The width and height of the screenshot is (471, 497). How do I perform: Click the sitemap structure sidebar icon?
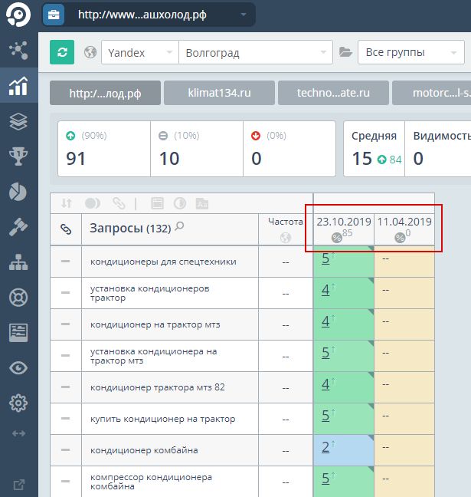(x=18, y=262)
